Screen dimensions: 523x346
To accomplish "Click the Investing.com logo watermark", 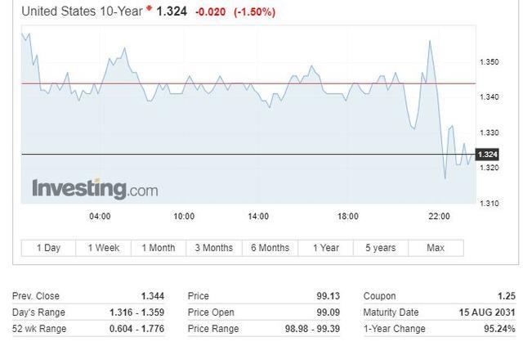I will coord(95,188).
